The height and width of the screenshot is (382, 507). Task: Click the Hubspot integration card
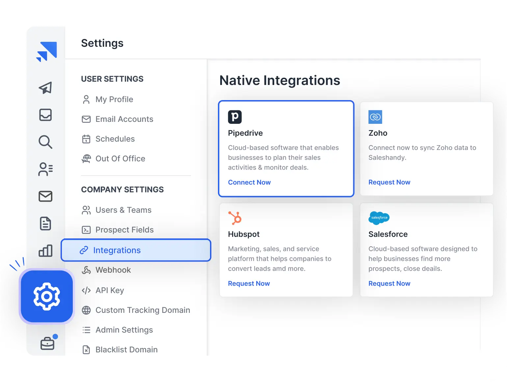click(286, 250)
